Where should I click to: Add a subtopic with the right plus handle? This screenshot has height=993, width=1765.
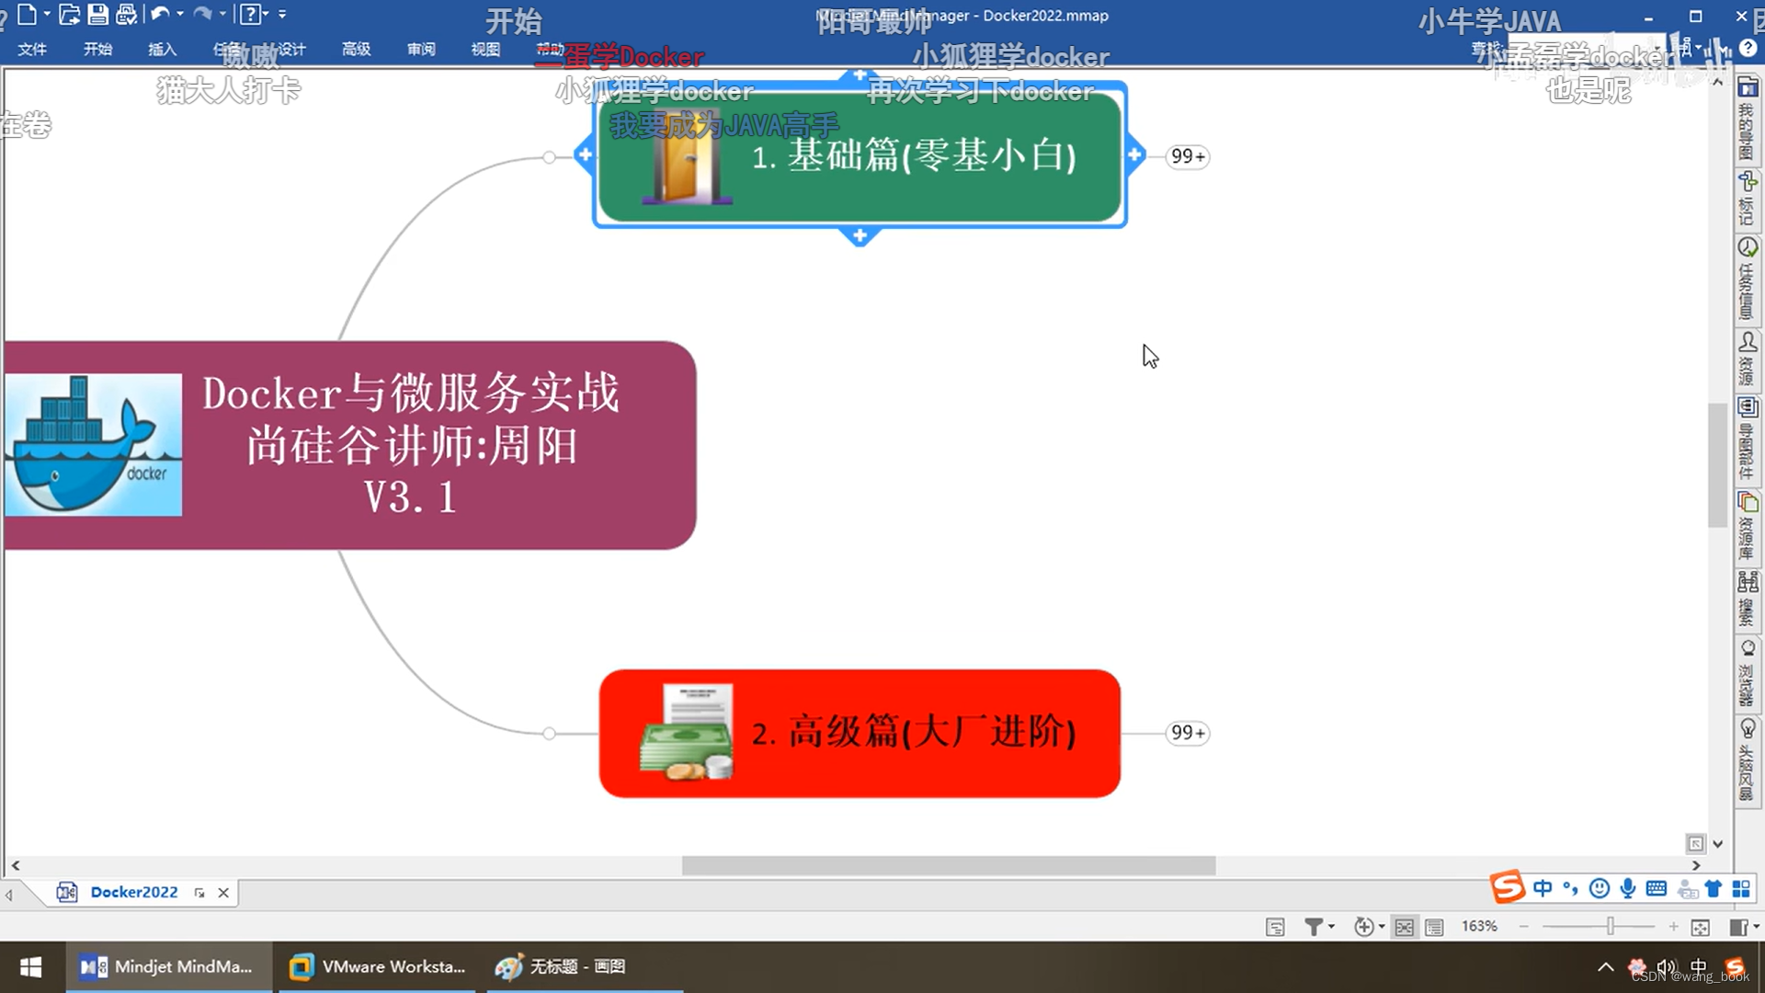point(1134,154)
